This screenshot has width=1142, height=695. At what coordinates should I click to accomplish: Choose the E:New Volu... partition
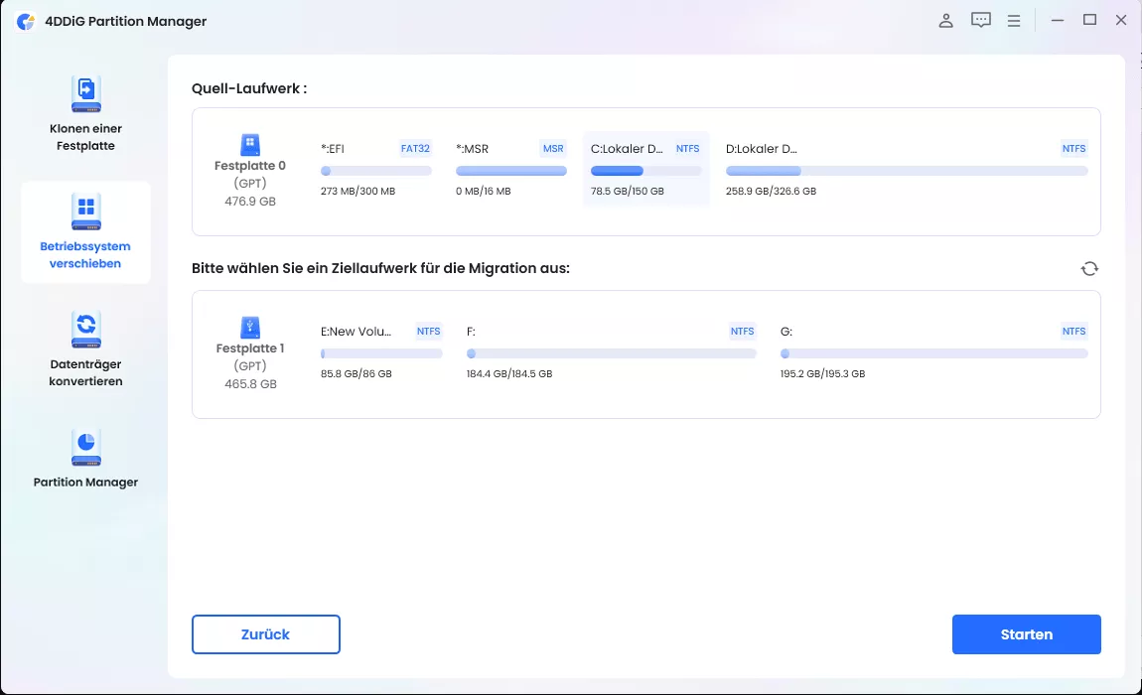tap(381, 352)
